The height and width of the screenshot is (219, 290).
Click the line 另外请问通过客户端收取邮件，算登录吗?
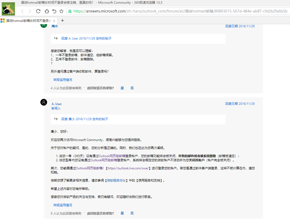pos(80,72)
